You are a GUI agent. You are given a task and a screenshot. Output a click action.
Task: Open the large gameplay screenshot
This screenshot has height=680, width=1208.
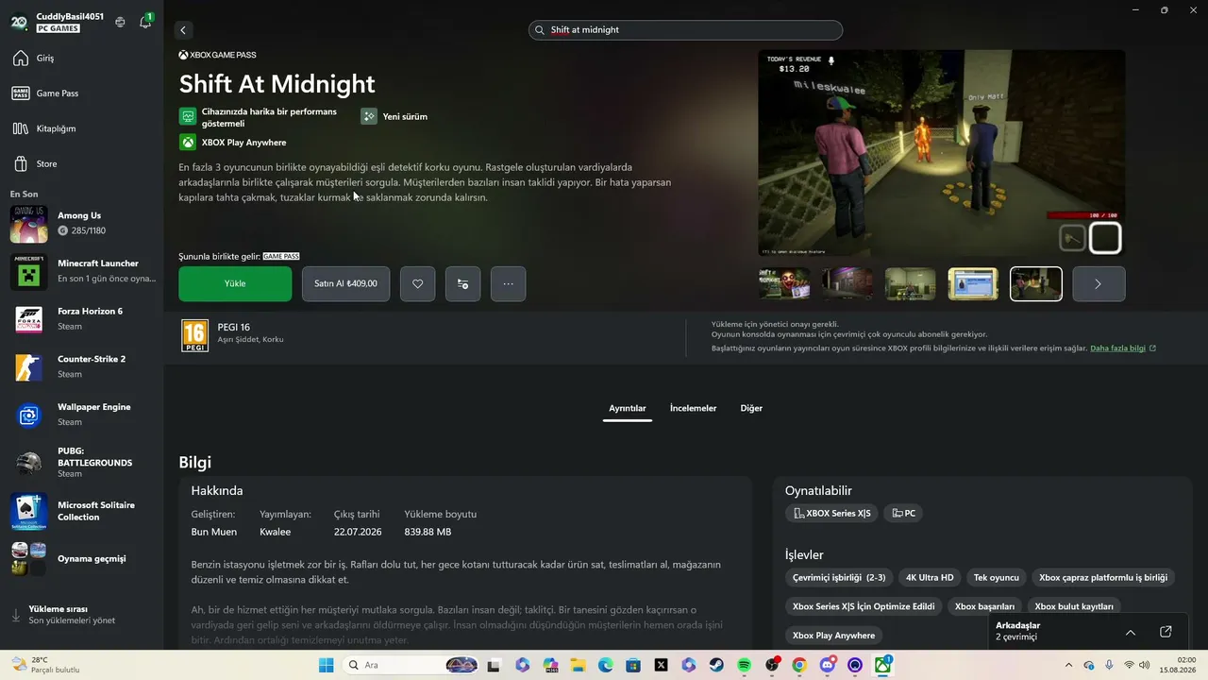(x=942, y=153)
